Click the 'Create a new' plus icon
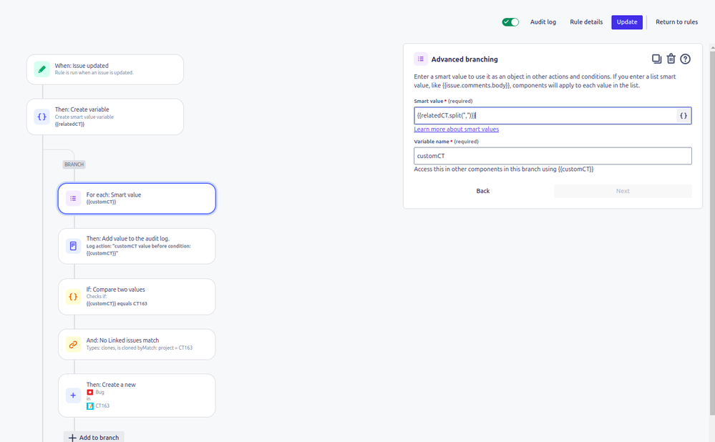The image size is (715, 442). (73, 395)
